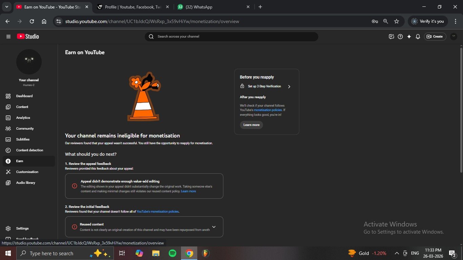Follow YouTube's monetisation policies link
Image resolution: width=463 pixels, height=260 pixels.
pyautogui.click(x=157, y=212)
